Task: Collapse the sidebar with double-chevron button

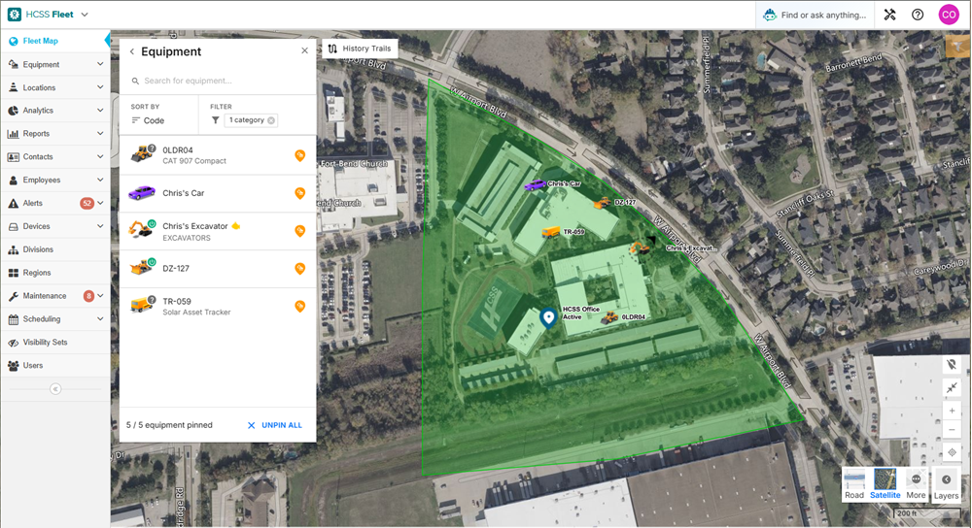Action: tap(55, 389)
